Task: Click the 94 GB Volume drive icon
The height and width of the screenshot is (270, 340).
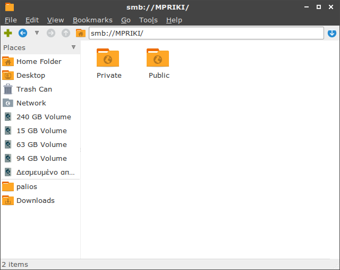Action: (x=8, y=159)
